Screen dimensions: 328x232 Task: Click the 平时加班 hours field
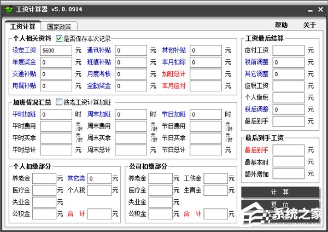point(56,114)
